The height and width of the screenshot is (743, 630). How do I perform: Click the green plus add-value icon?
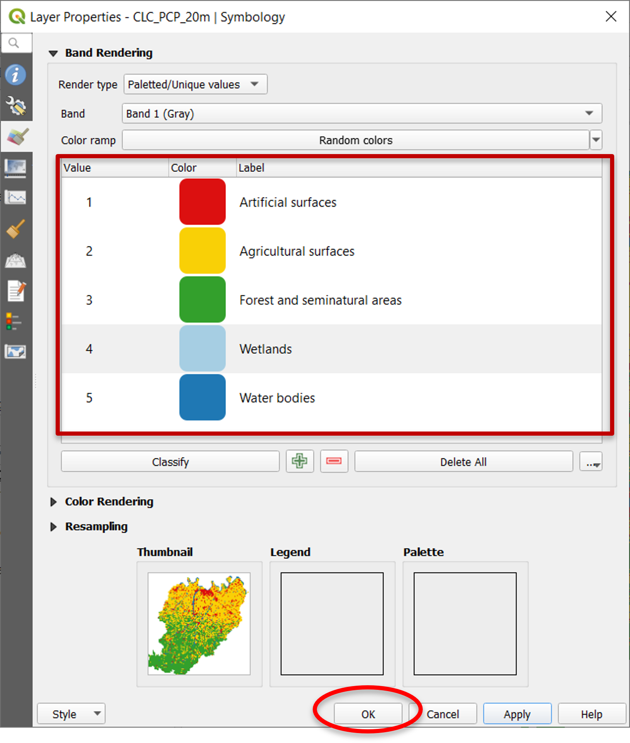pyautogui.click(x=299, y=461)
